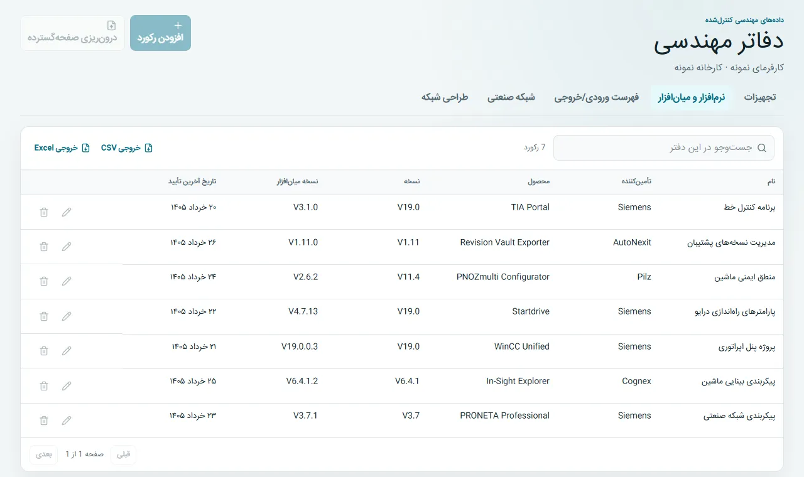
Task: Select the PNOZmulti Configurator cell
Action: point(503,277)
